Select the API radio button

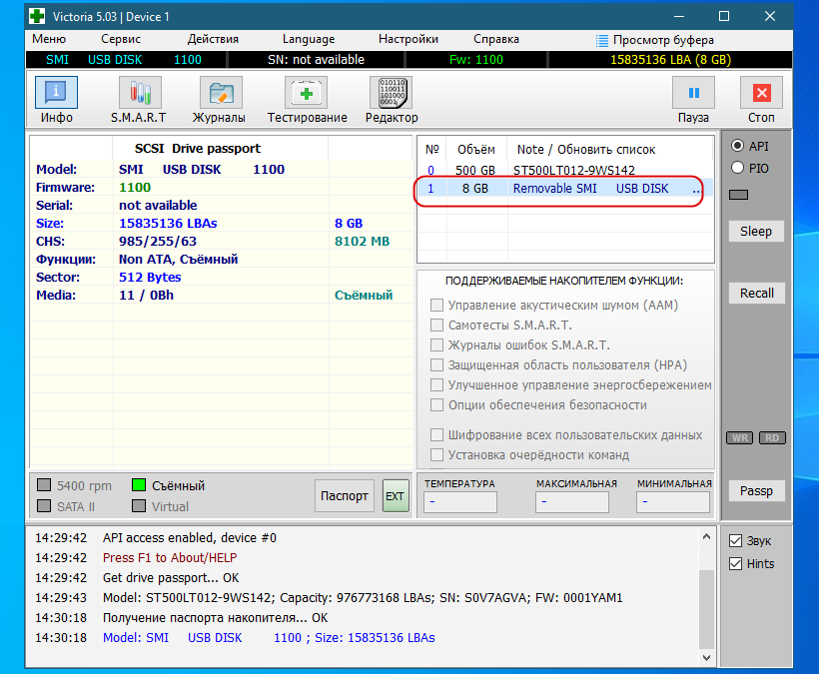tap(738, 146)
